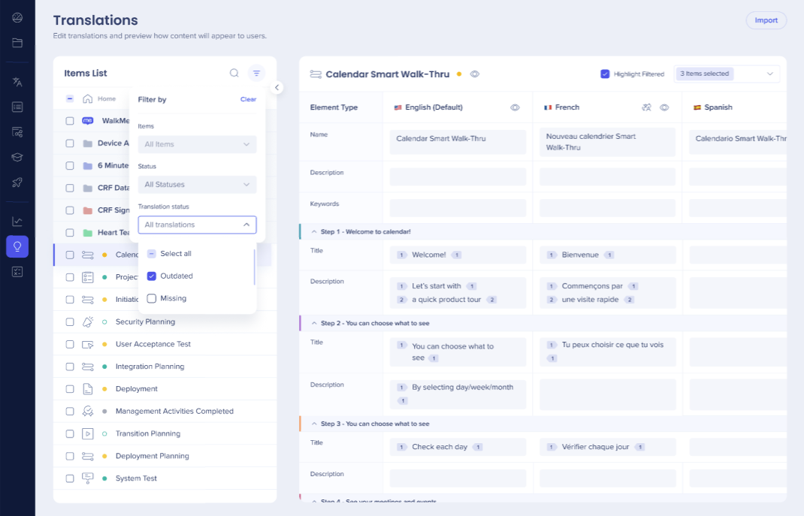This screenshot has width=804, height=516.
Task: Click the lightbulb icon in left sidebar
Action: [x=17, y=246]
